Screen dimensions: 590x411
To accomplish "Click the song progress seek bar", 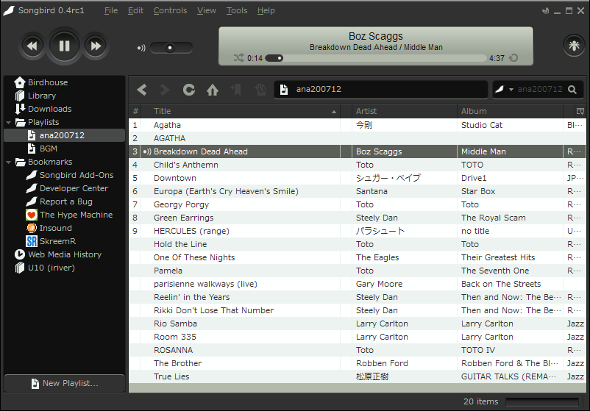I will (375, 58).
